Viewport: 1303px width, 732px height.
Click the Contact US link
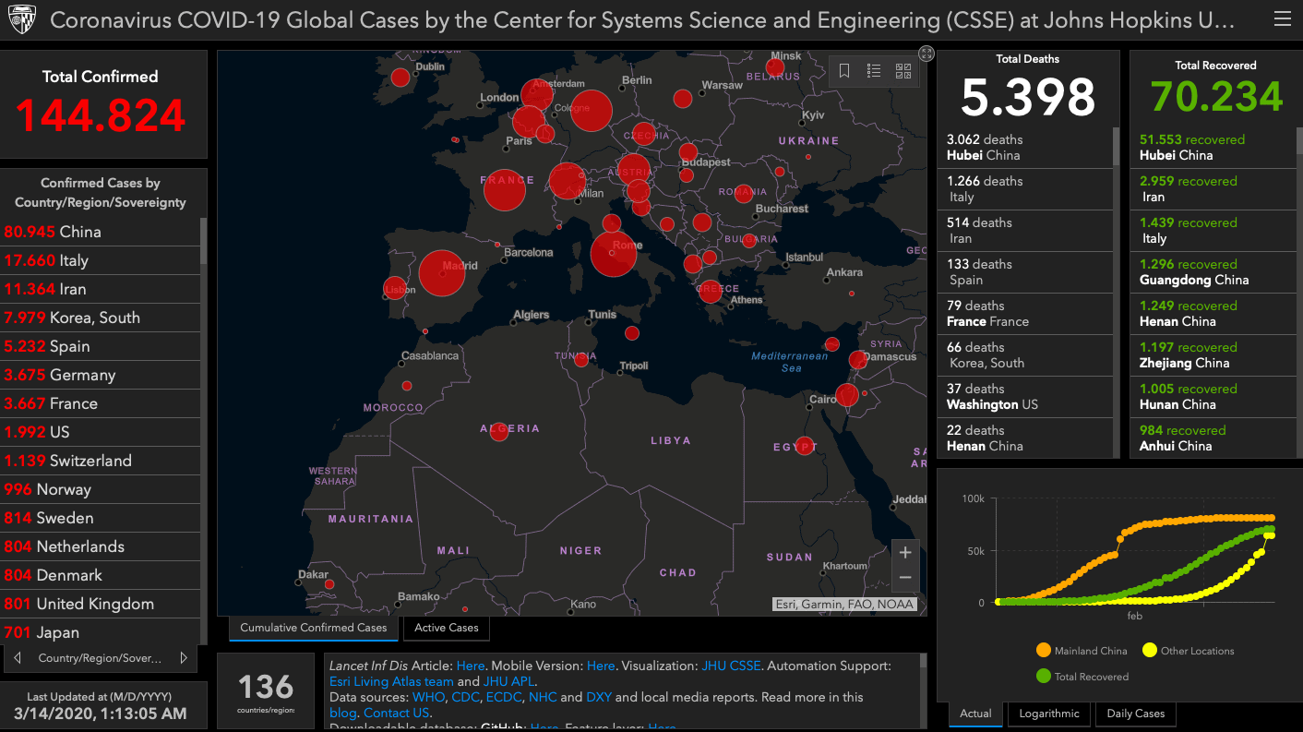397,713
